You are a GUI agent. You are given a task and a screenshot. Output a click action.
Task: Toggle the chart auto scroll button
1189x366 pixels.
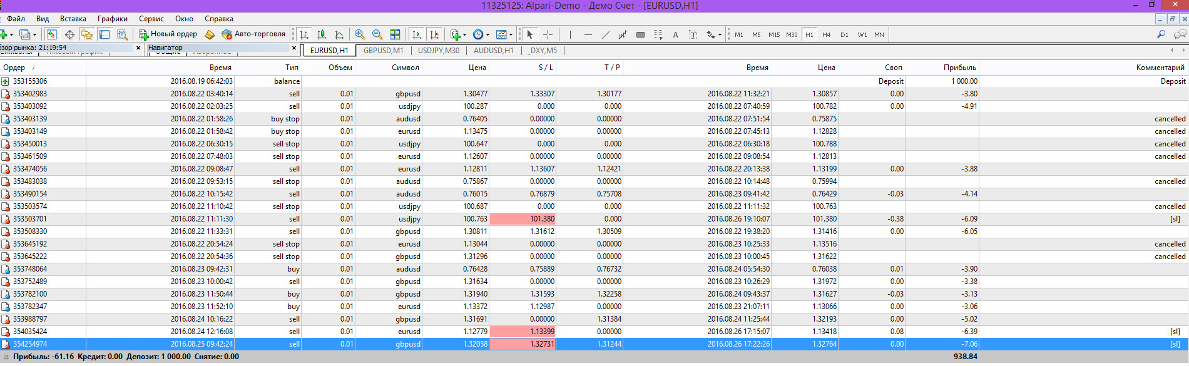pyautogui.click(x=417, y=34)
